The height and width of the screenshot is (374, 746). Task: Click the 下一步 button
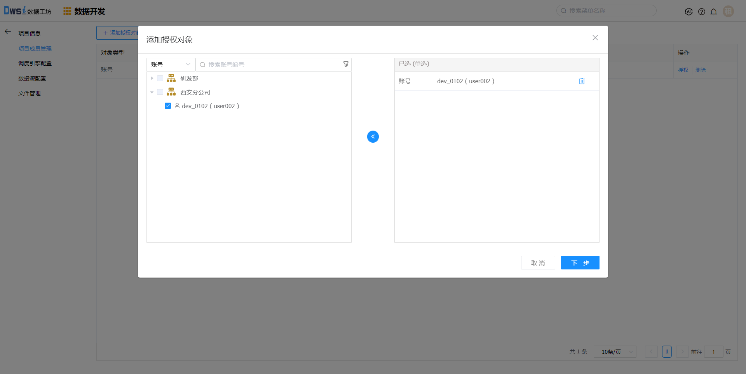click(580, 263)
